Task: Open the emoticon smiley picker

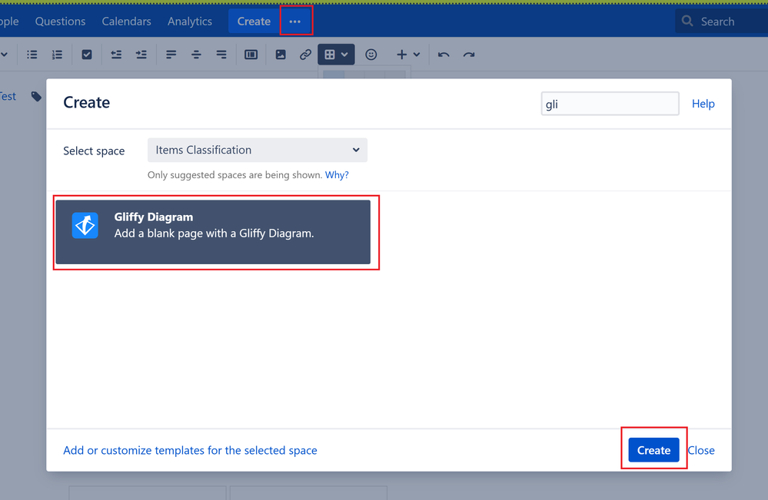Action: (x=371, y=55)
